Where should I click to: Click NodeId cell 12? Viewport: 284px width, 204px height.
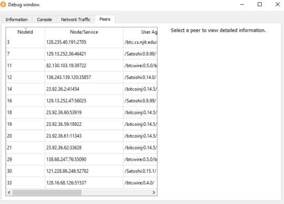pos(25,77)
